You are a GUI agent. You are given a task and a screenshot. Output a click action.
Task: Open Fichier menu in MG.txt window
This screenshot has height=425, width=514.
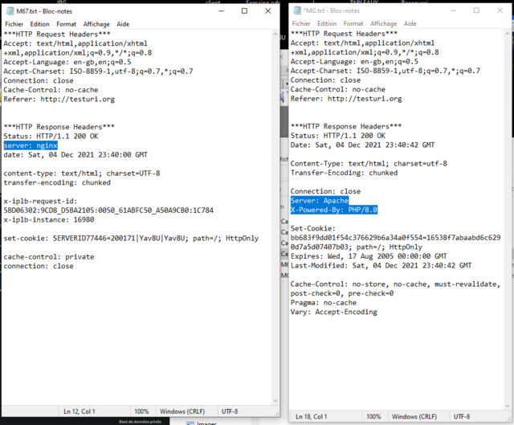coord(301,23)
